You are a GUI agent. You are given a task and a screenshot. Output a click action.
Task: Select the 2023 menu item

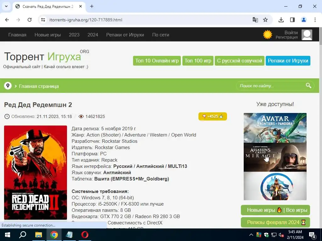coord(74,35)
